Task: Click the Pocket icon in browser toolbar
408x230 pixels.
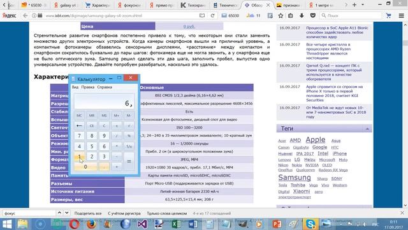Action: click(x=313, y=15)
